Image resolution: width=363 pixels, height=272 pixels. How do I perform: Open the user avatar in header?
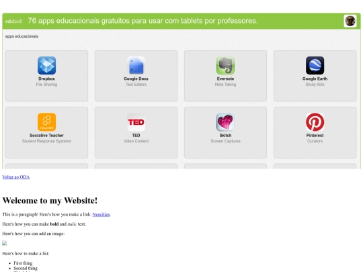(350, 21)
